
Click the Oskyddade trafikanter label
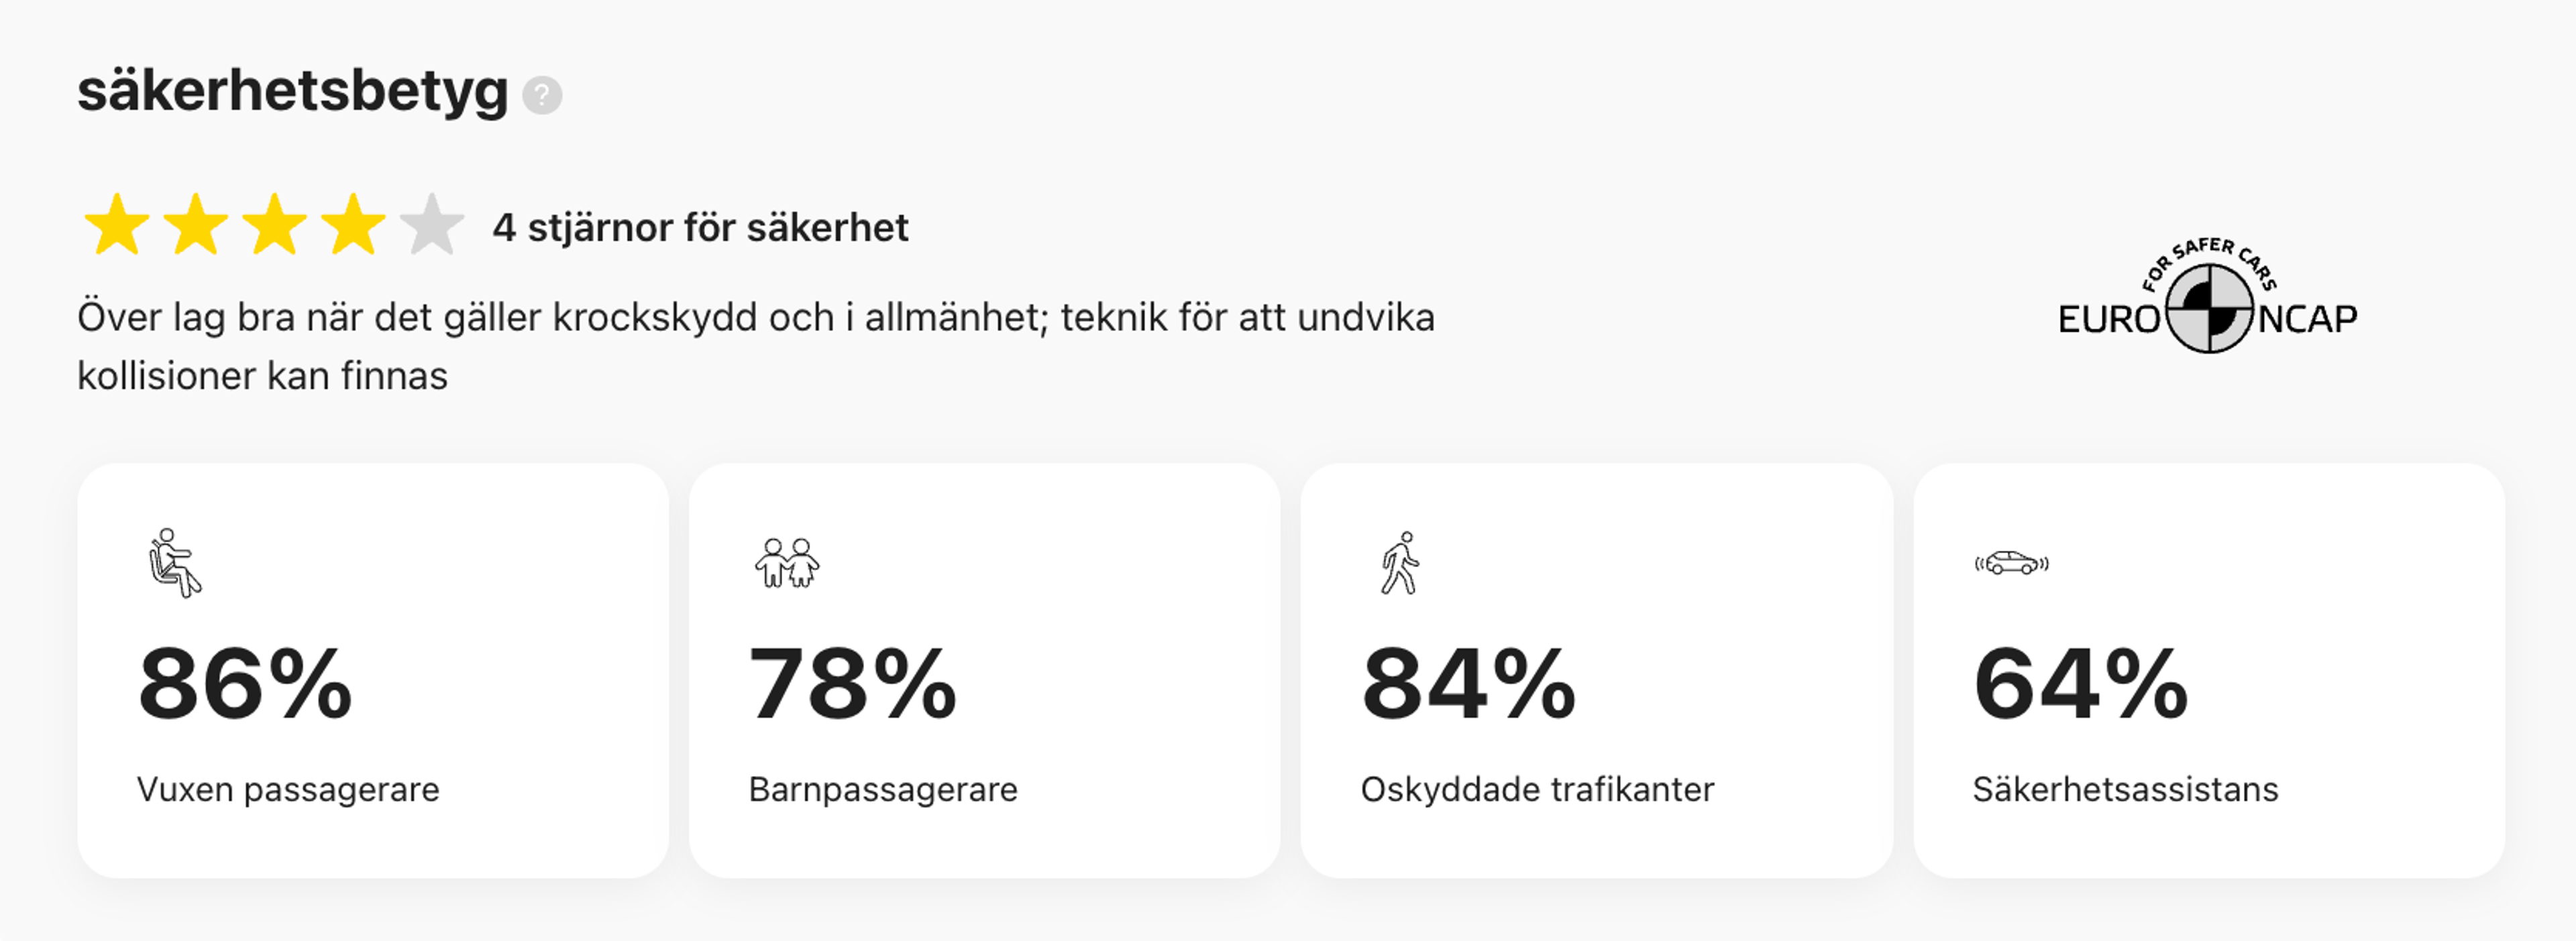(x=1537, y=789)
